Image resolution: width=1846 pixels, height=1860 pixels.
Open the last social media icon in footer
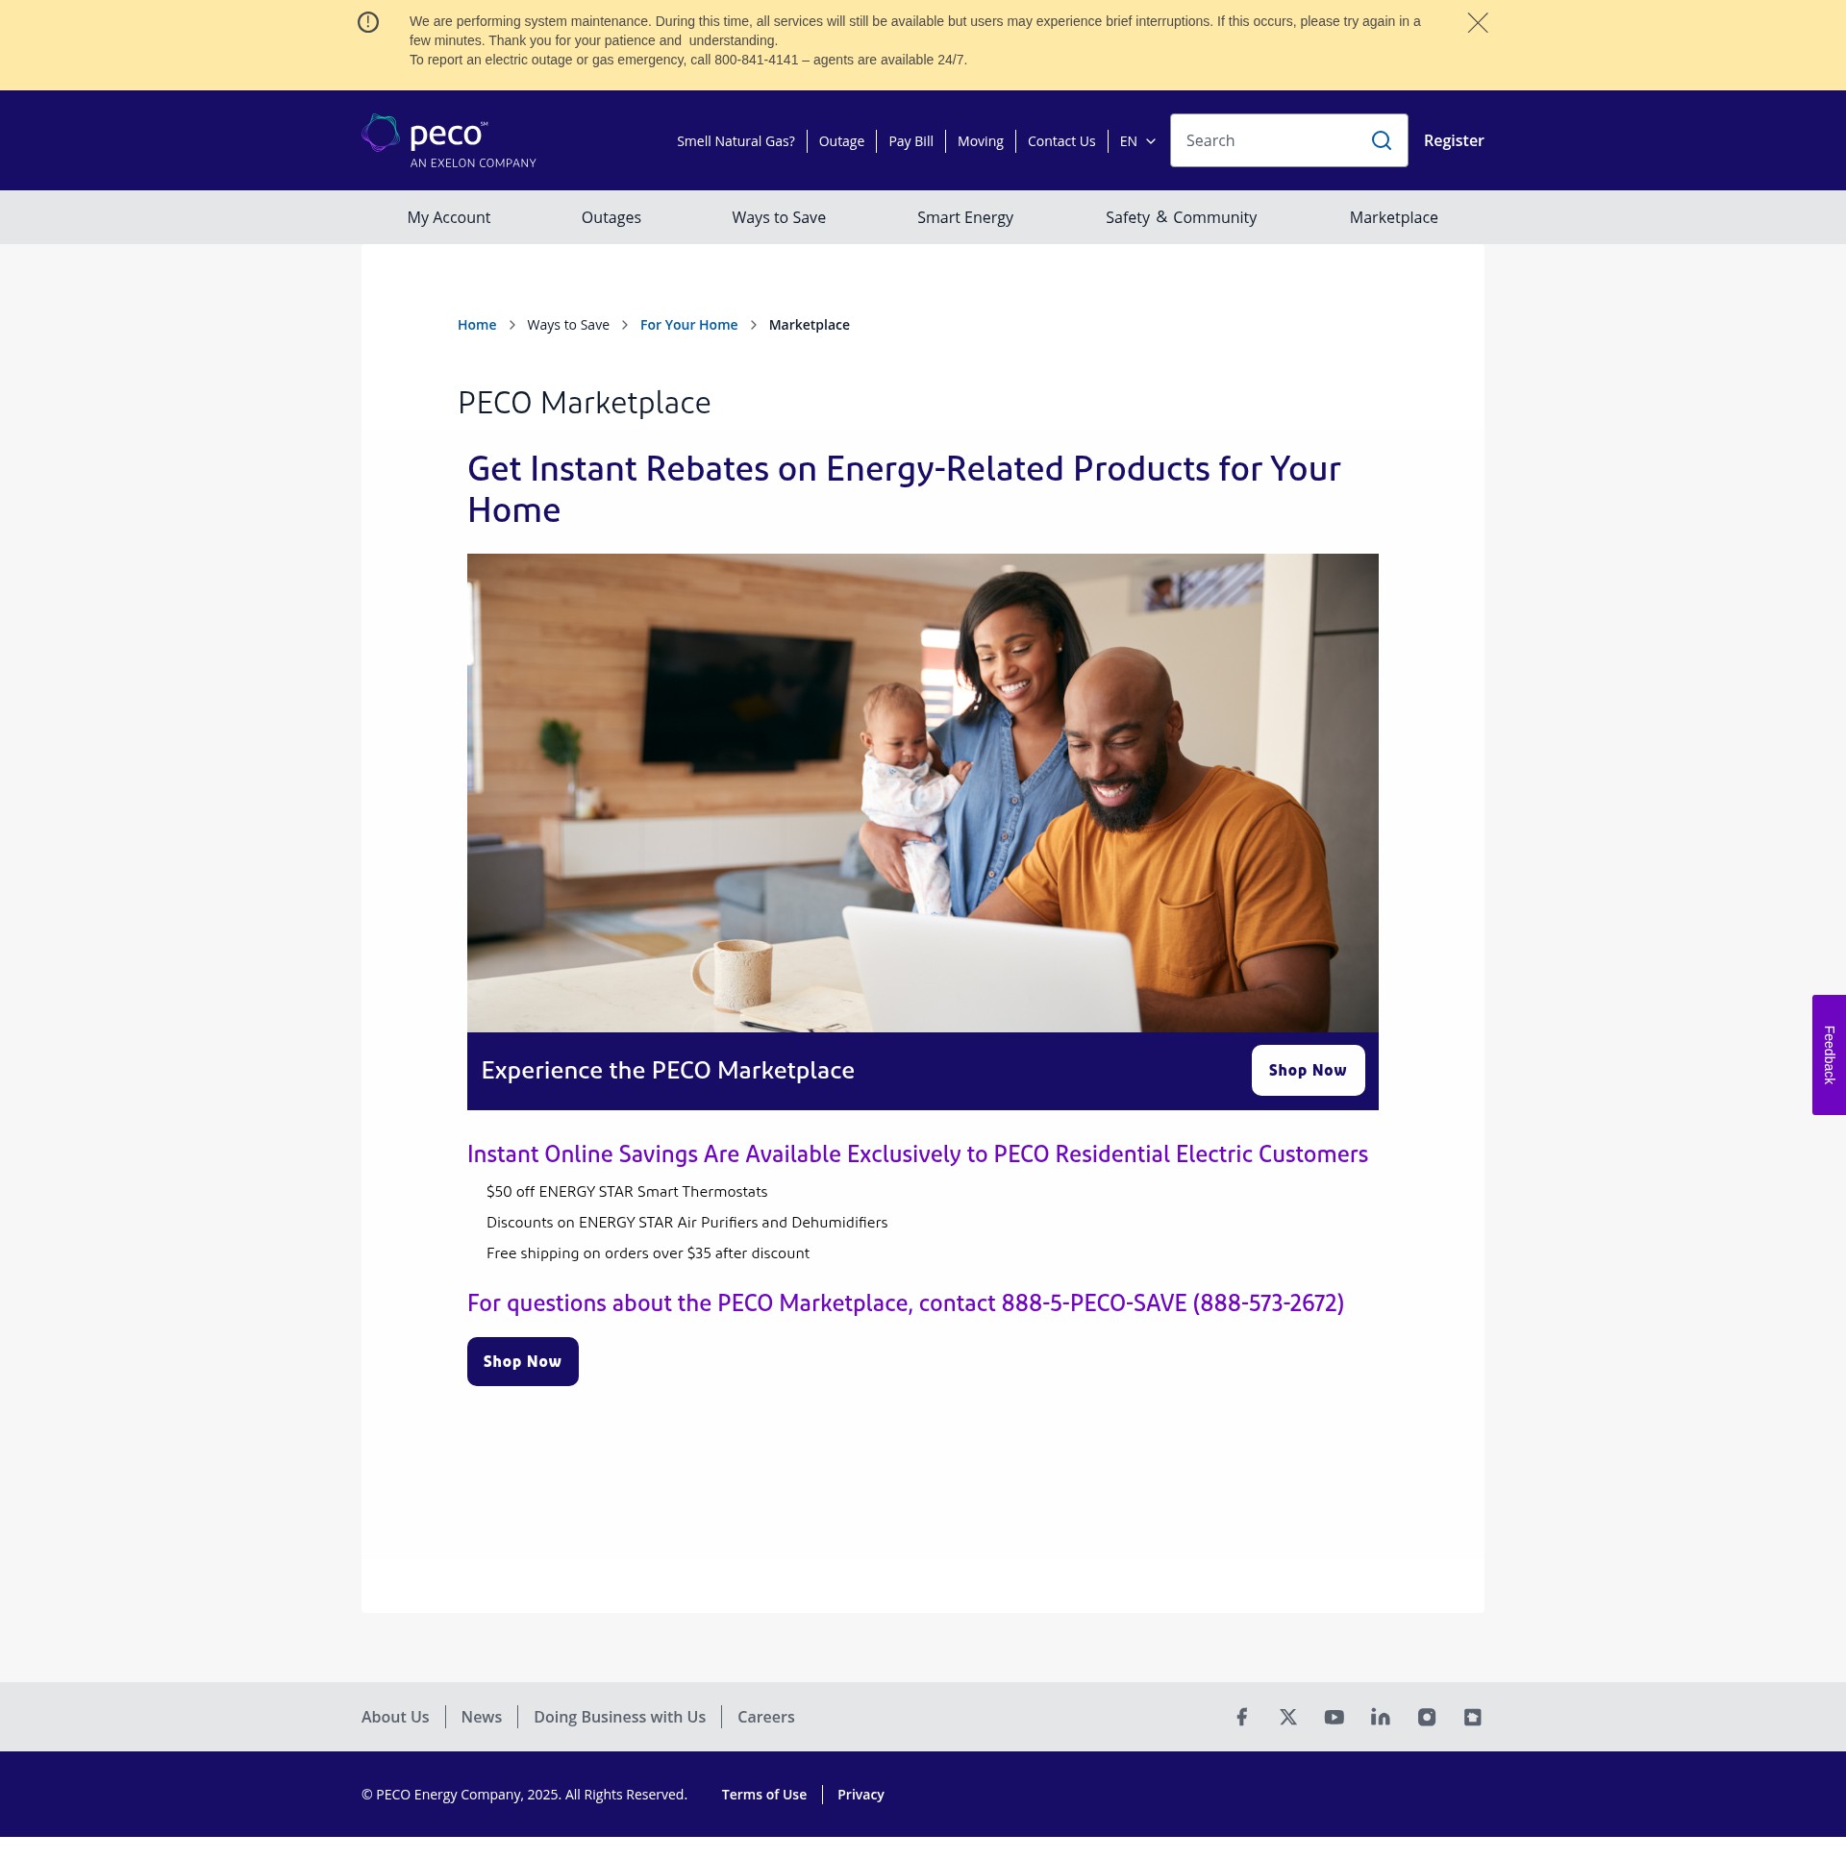[1472, 1717]
